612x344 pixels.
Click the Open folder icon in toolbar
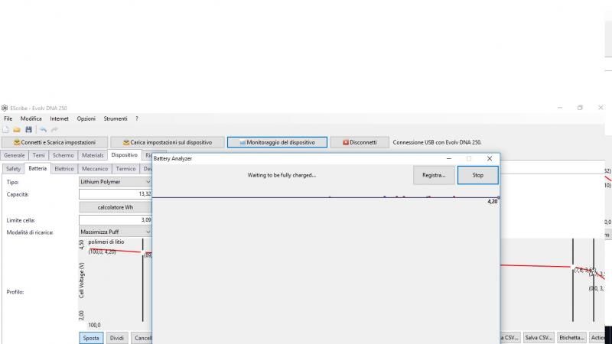17,129
